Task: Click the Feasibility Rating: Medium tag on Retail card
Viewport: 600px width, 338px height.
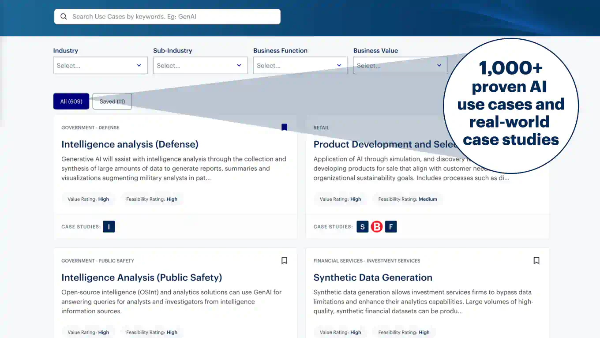Action: [408, 199]
